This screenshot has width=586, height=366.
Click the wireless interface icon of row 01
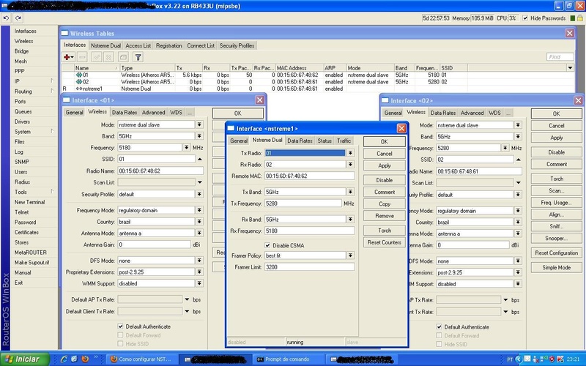(79, 75)
